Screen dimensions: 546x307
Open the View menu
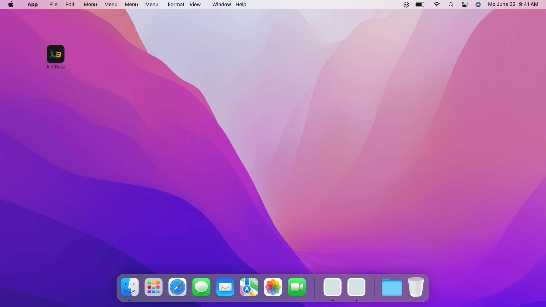(x=195, y=5)
